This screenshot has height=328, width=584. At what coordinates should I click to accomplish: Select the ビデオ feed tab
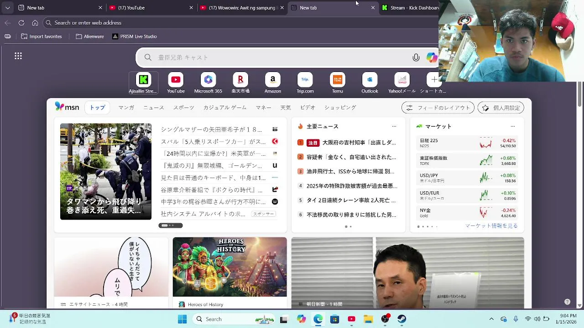(x=308, y=108)
